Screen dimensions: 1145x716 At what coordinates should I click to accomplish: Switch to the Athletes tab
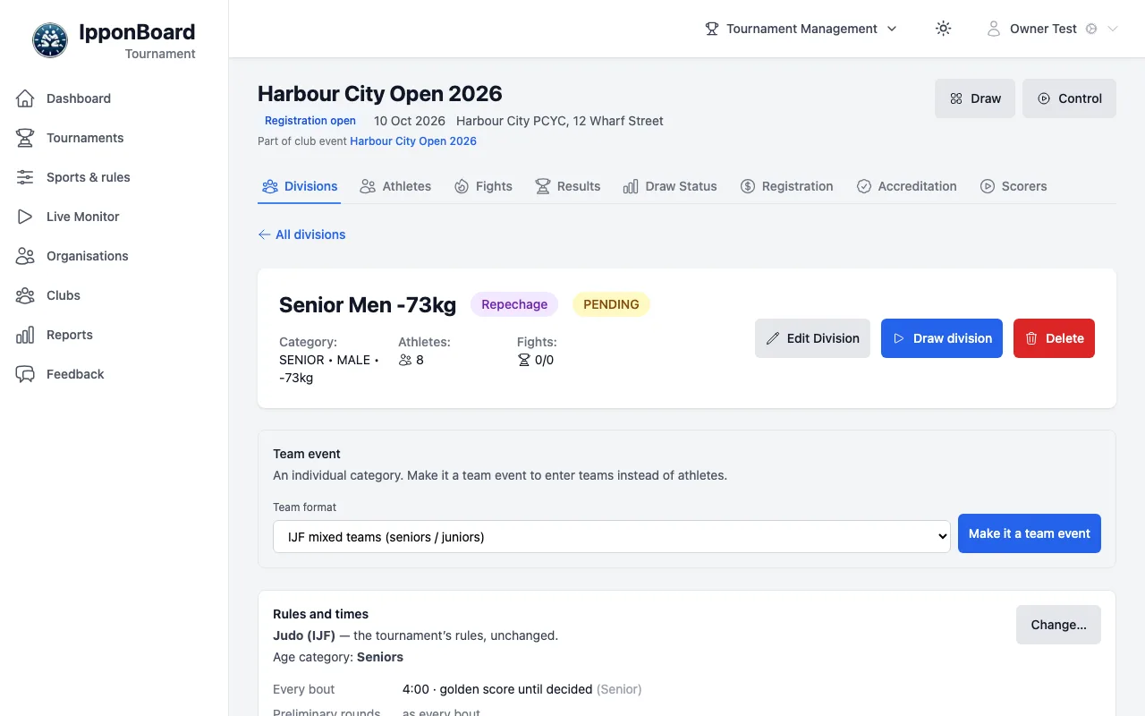tap(395, 186)
